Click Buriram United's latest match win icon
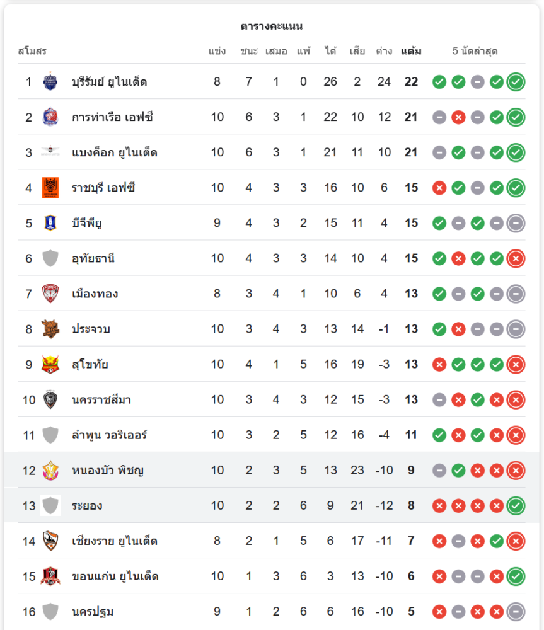 click(516, 82)
